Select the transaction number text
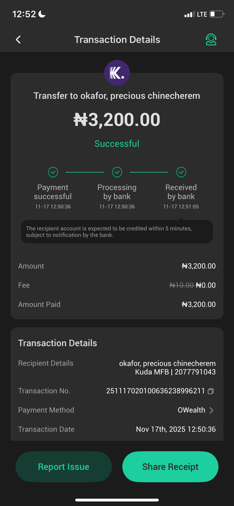 (x=155, y=391)
